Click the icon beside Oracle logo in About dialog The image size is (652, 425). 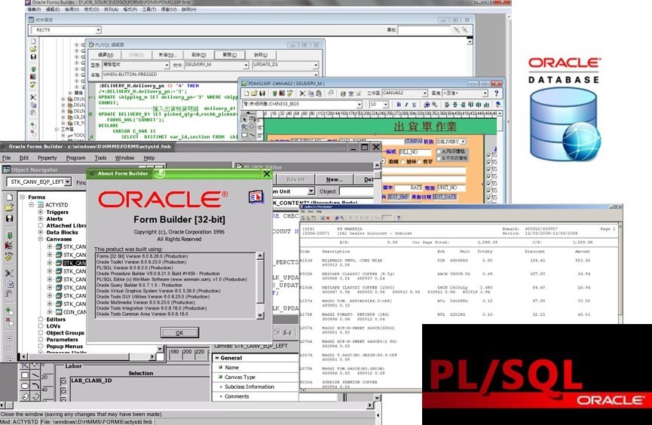click(256, 197)
